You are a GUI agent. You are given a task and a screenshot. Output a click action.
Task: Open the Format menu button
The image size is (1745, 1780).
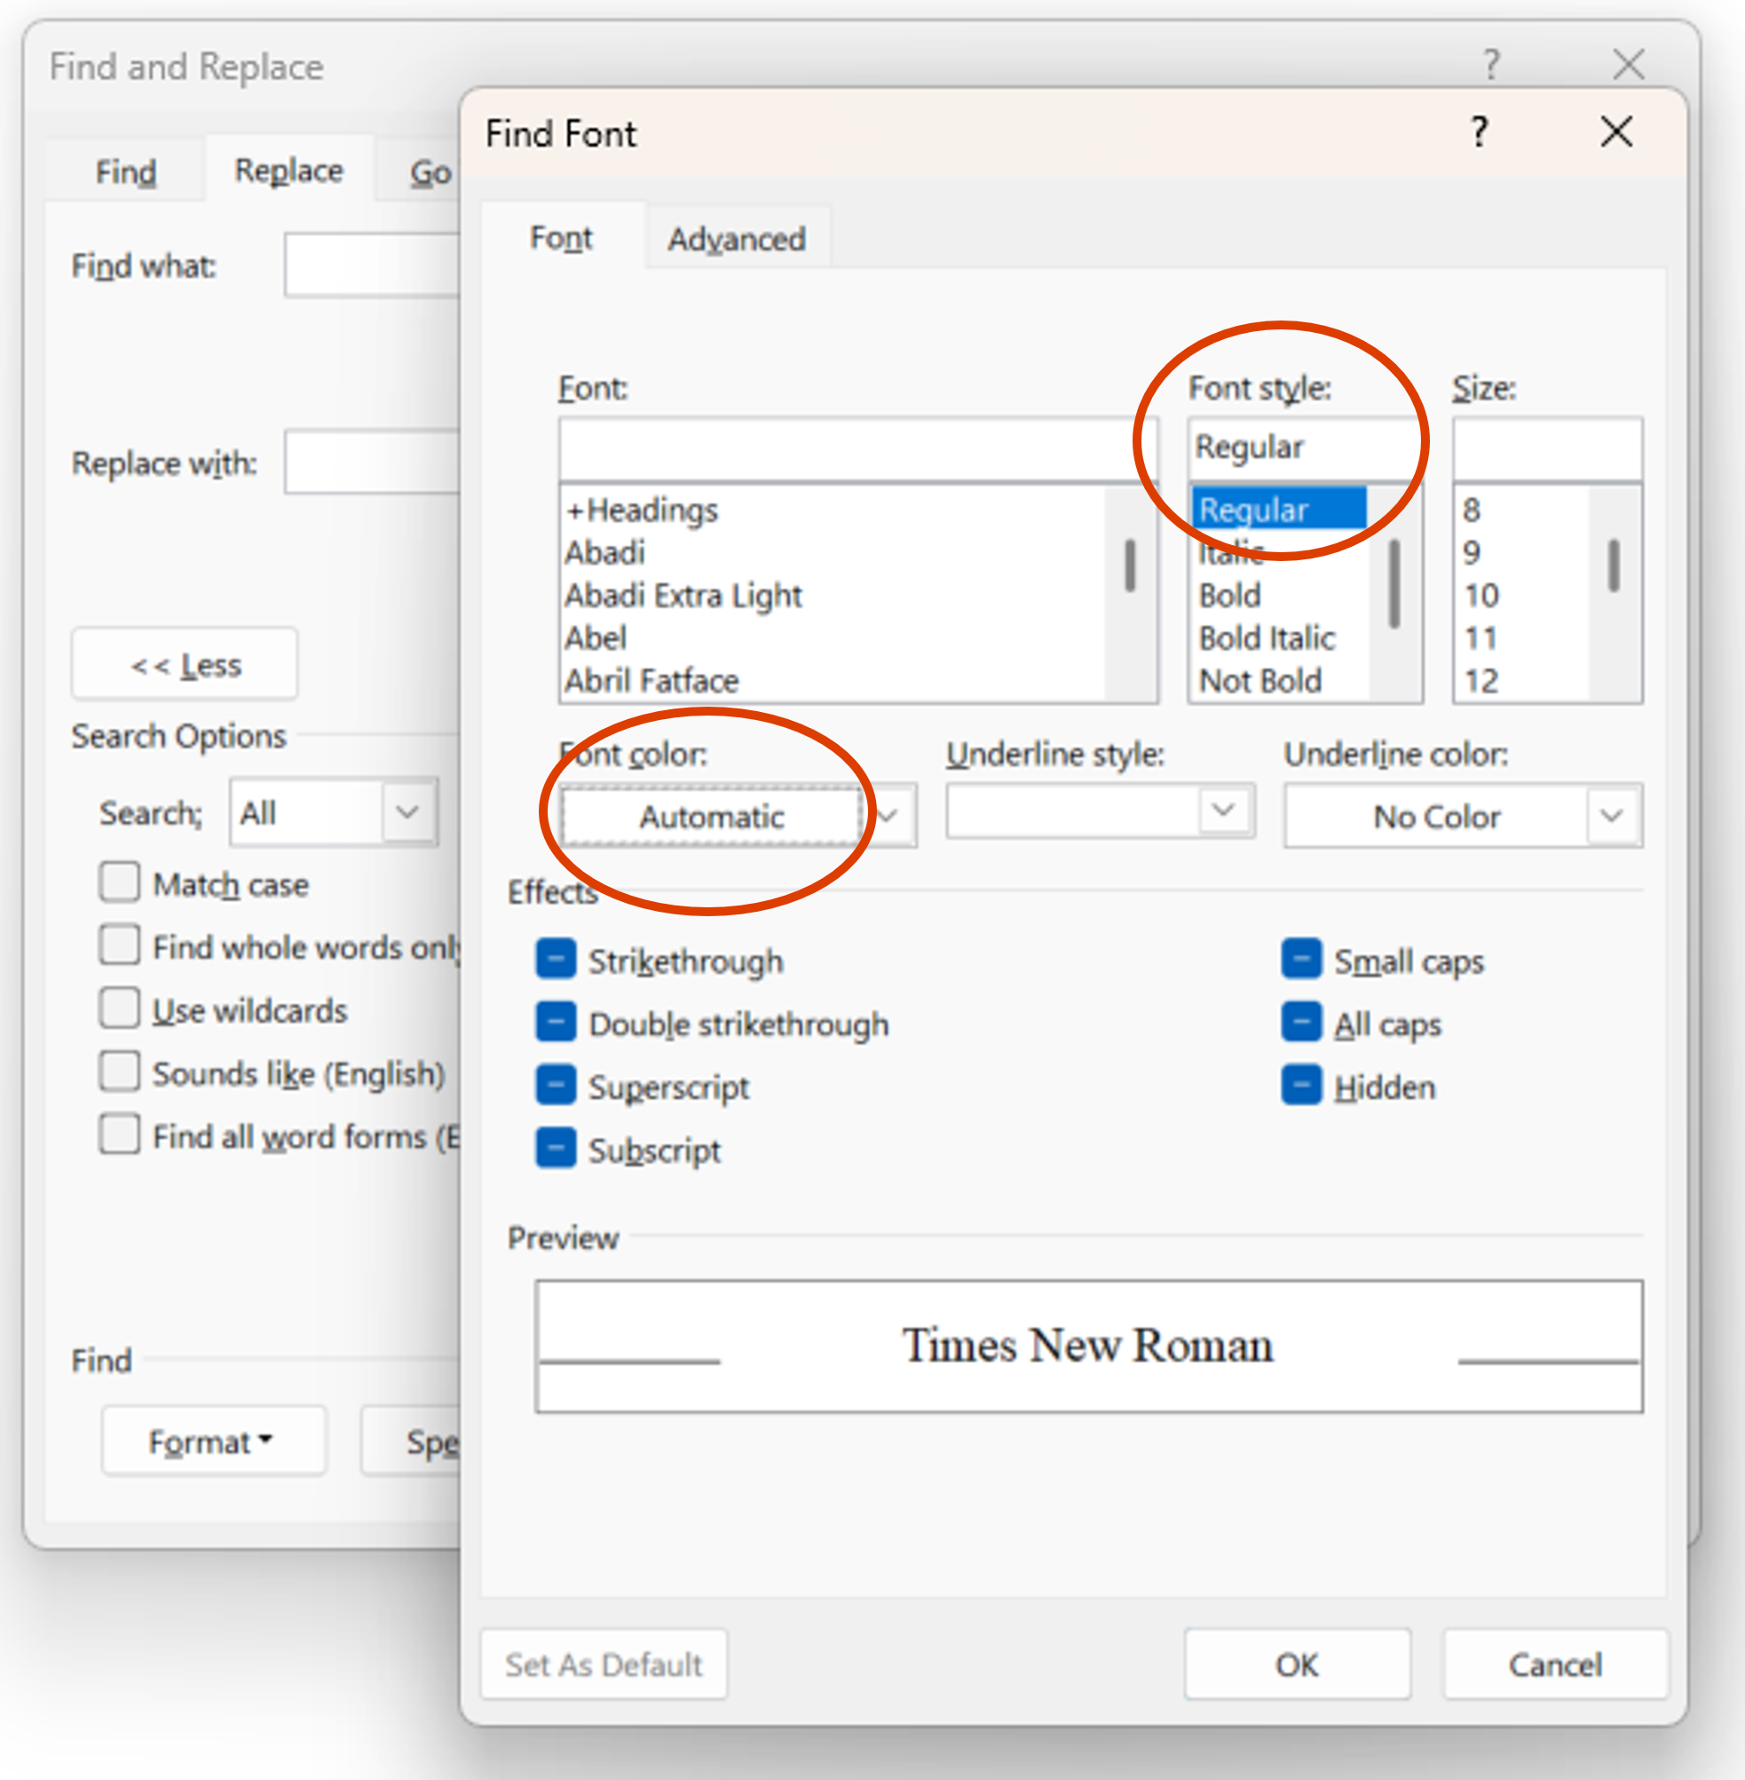pyautogui.click(x=213, y=1441)
